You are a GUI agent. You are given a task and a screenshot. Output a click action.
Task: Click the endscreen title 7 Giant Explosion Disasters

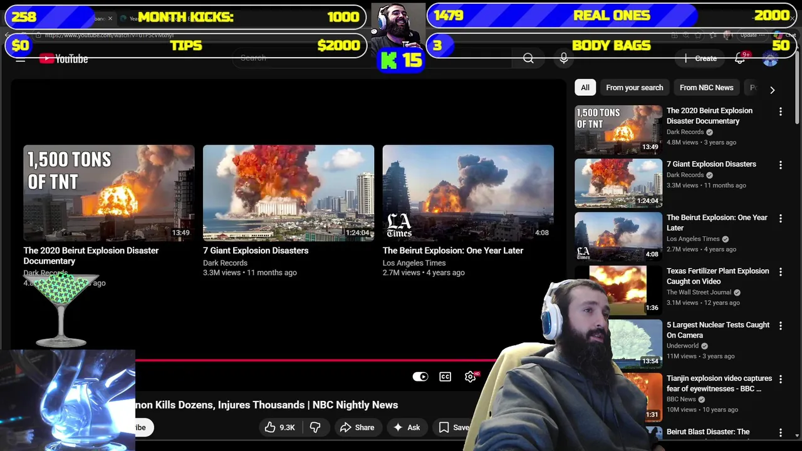click(x=256, y=251)
